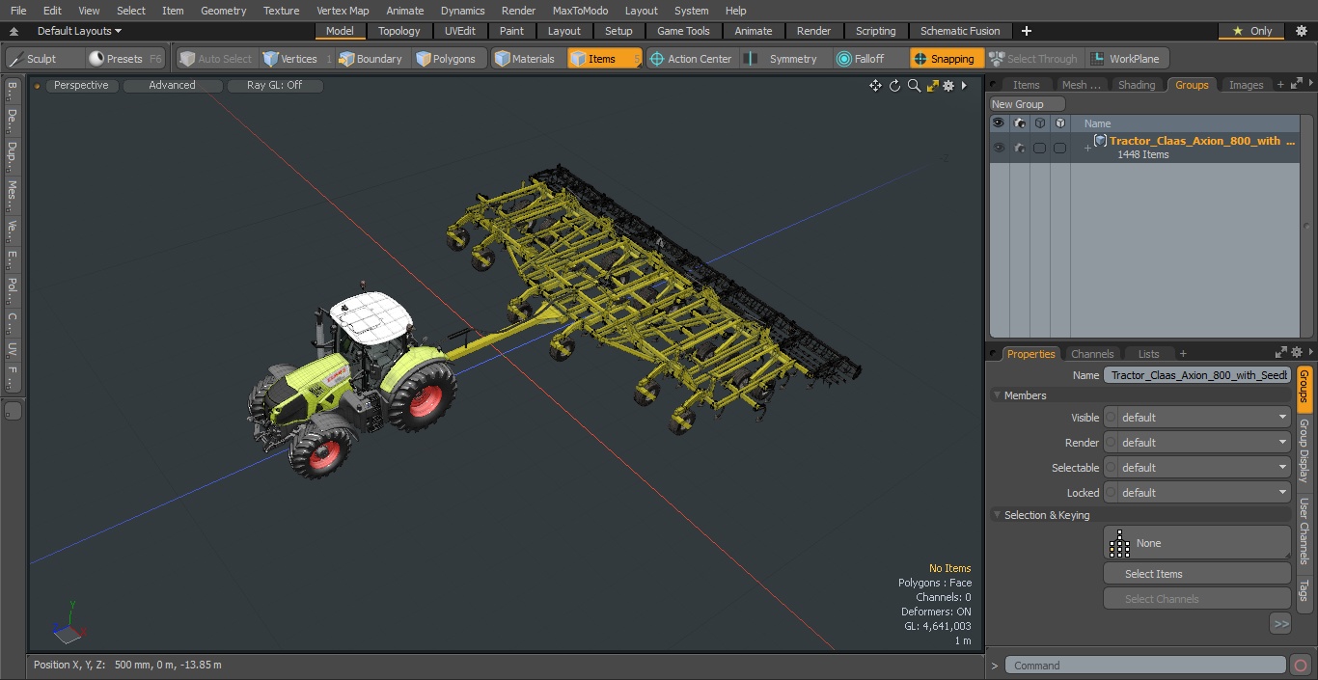
Task: Click the viewport rotate icon
Action: point(894,86)
